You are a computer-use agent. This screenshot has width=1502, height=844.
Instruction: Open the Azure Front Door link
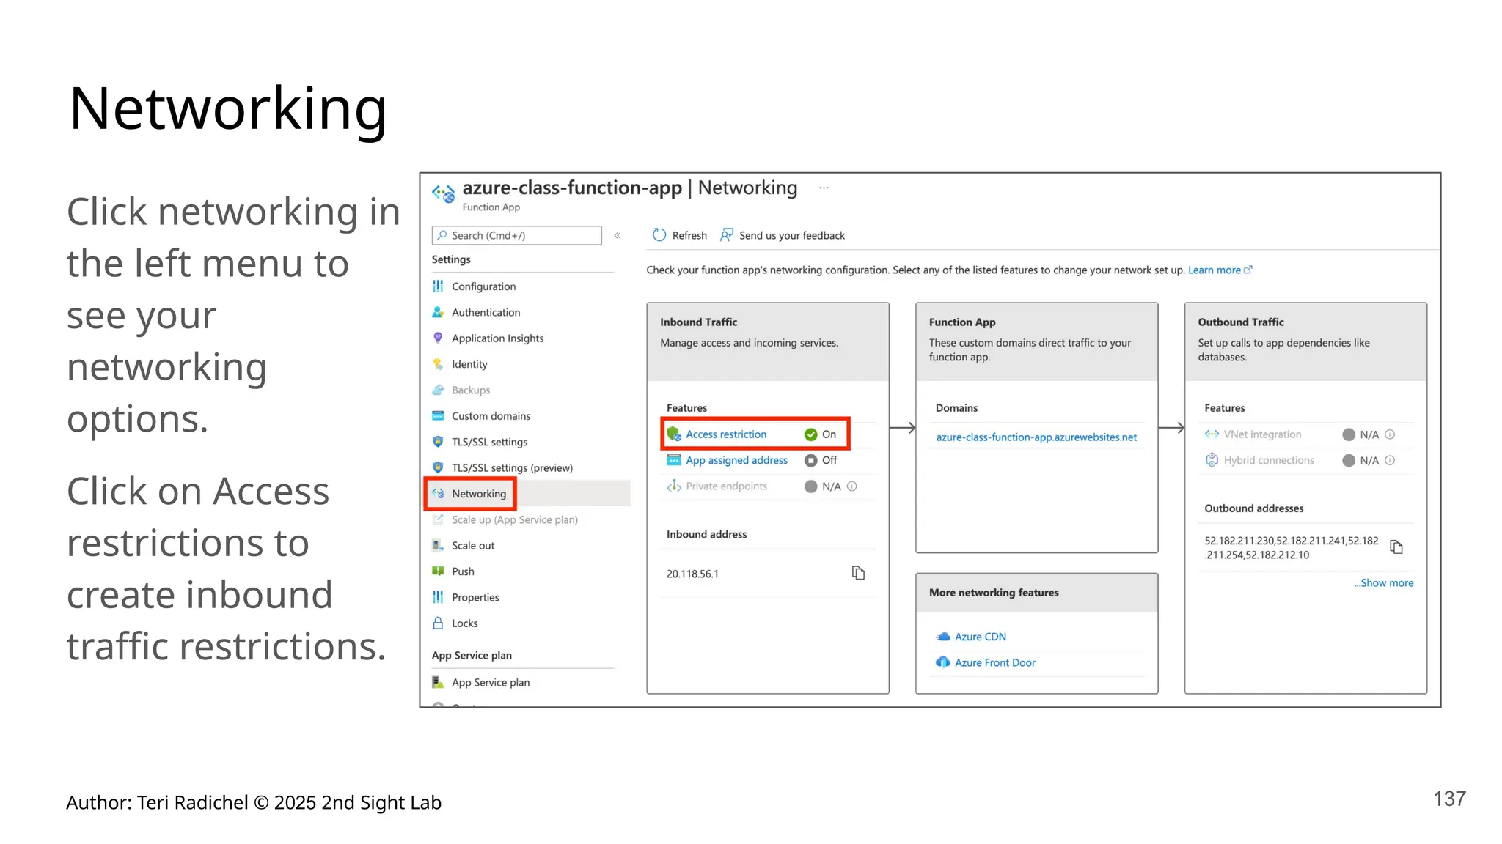(994, 662)
